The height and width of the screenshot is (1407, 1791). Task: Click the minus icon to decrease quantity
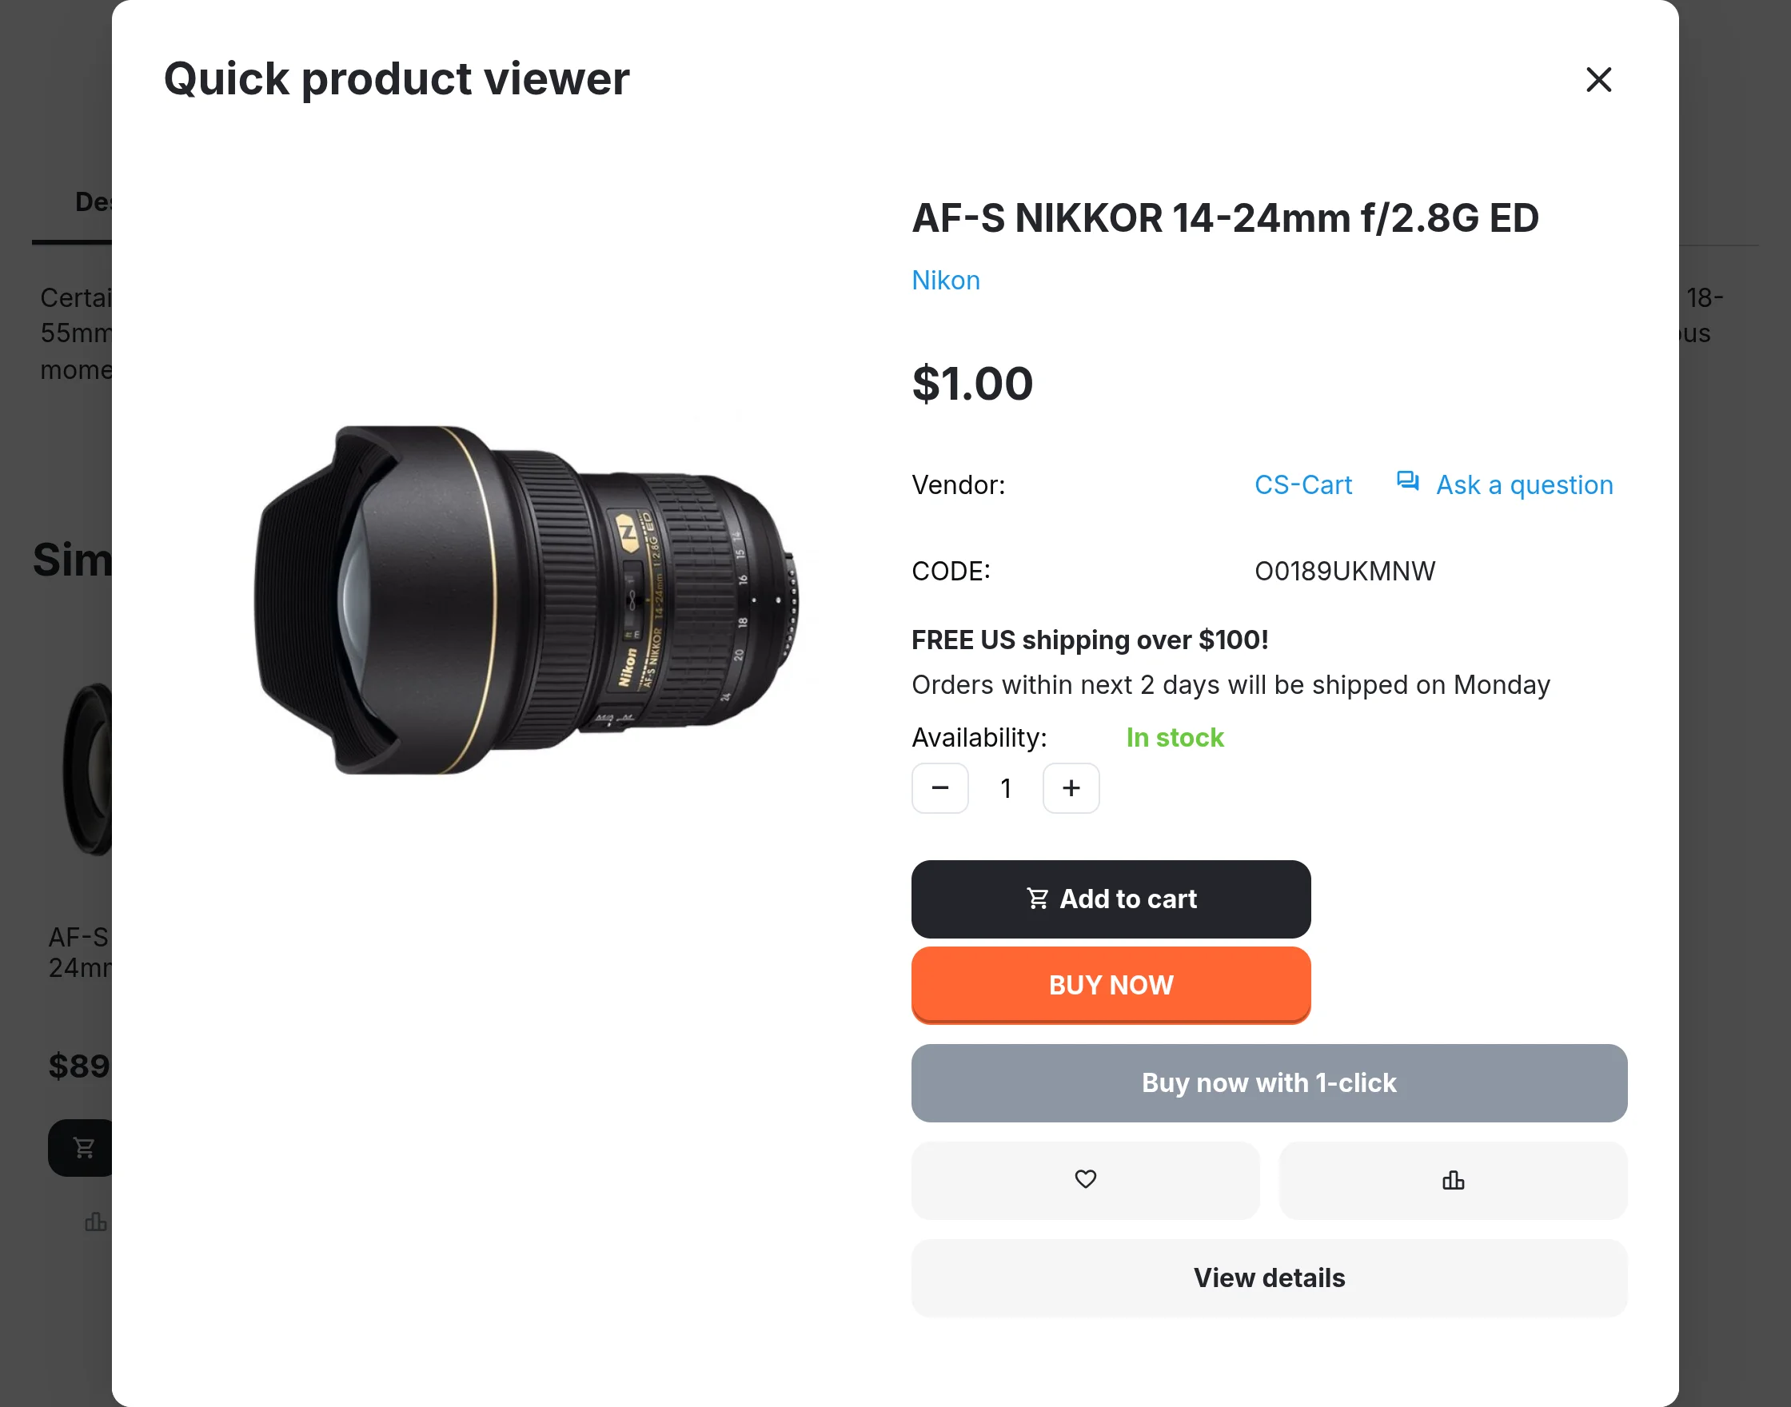coord(940,788)
